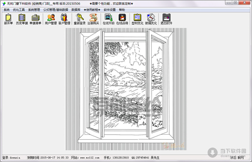The height and width of the screenshot is (162, 252).
Task: Open the 优化工具 menu
Action: (19, 10)
